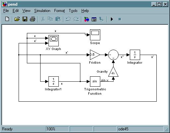This screenshot has height=133, width=170.
Task: Select the Friction gain block
Action: [95, 55]
